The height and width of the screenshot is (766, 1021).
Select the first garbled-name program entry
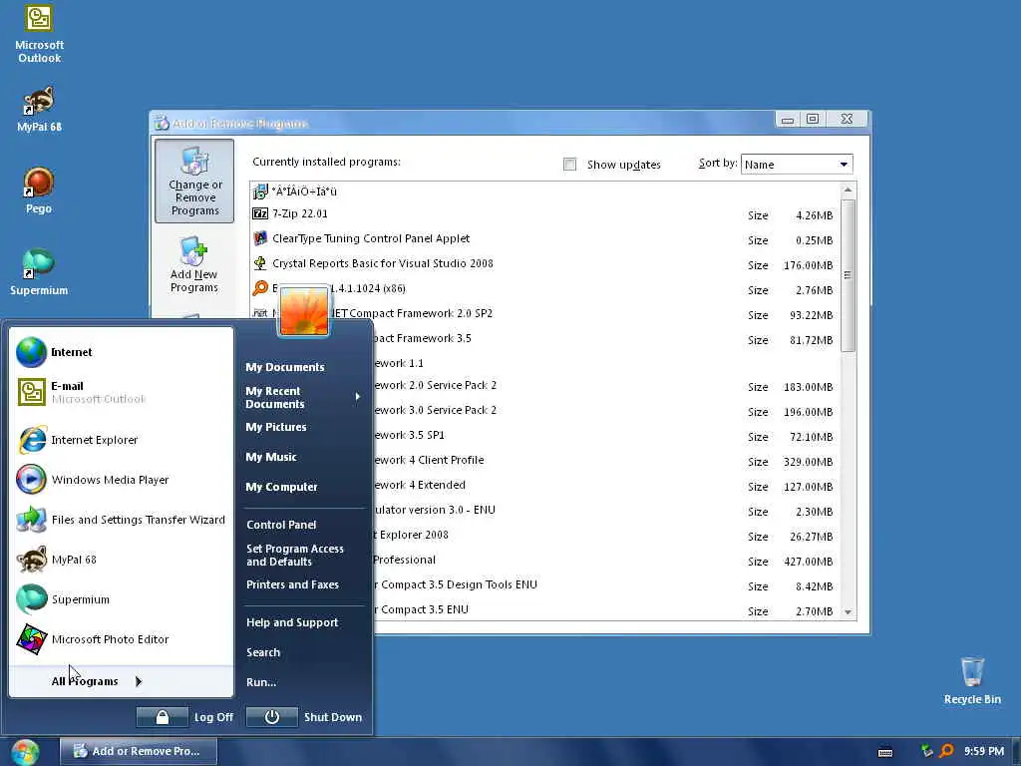coord(545,191)
